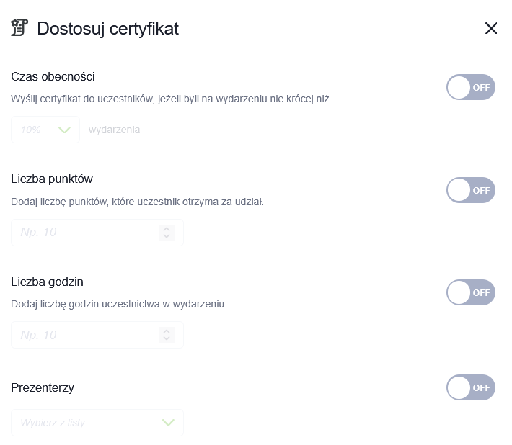Click the chevron in the Wybierz z listy dropdown
512x445 pixels.
pyautogui.click(x=168, y=423)
